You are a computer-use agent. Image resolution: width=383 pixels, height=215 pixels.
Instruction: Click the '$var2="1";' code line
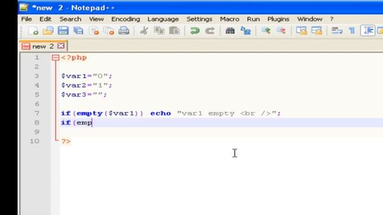click(86, 85)
